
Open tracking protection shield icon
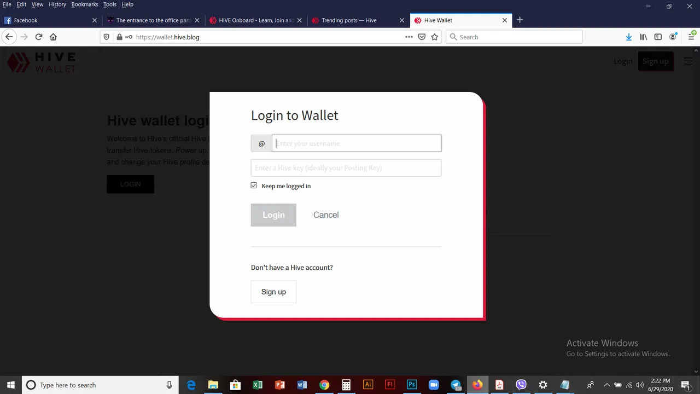pos(107,37)
